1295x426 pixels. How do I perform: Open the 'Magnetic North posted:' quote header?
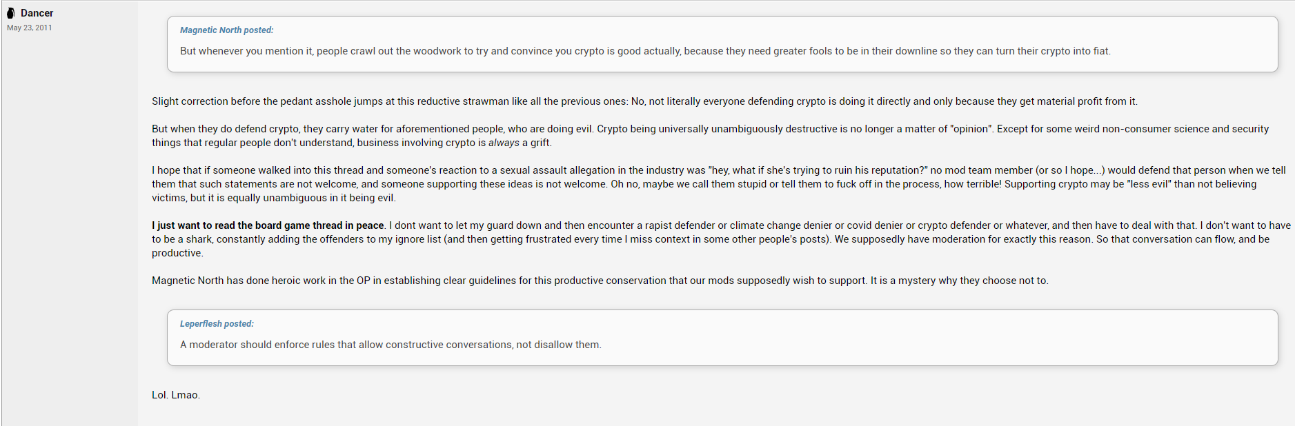coord(226,30)
